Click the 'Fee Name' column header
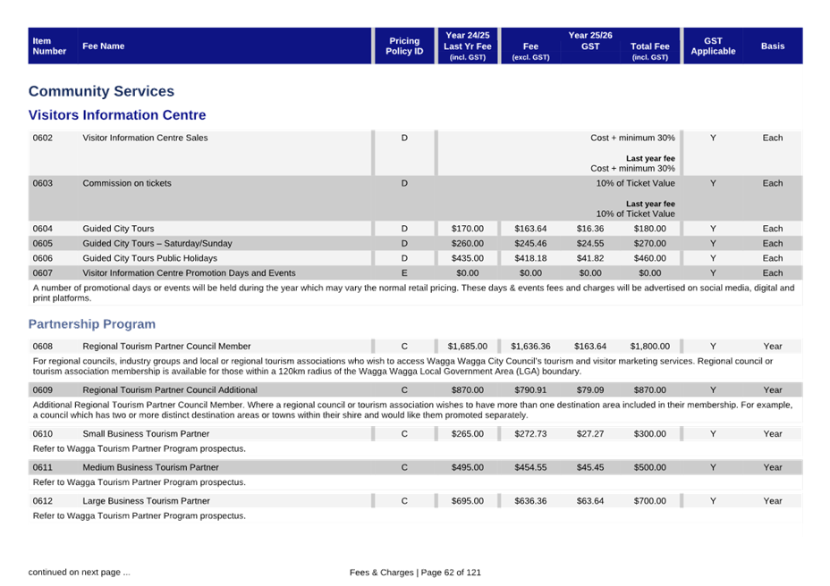 pyautogui.click(x=103, y=46)
